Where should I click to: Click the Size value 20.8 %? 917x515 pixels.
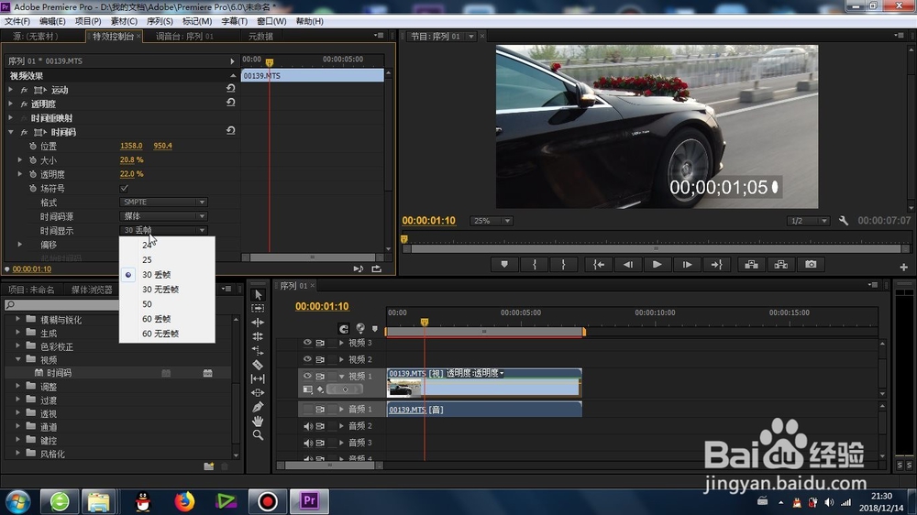tap(131, 159)
